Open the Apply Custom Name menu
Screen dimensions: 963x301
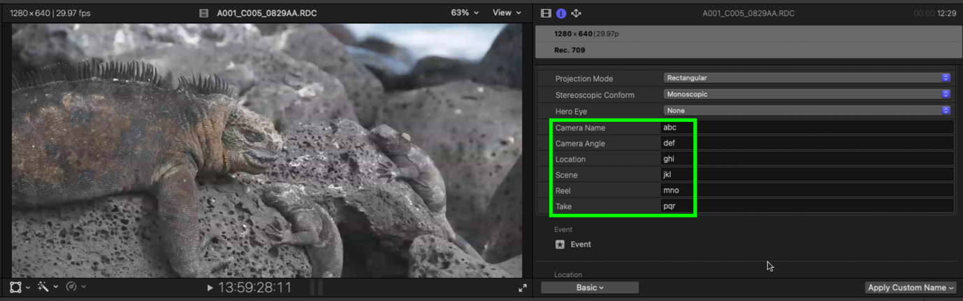911,288
